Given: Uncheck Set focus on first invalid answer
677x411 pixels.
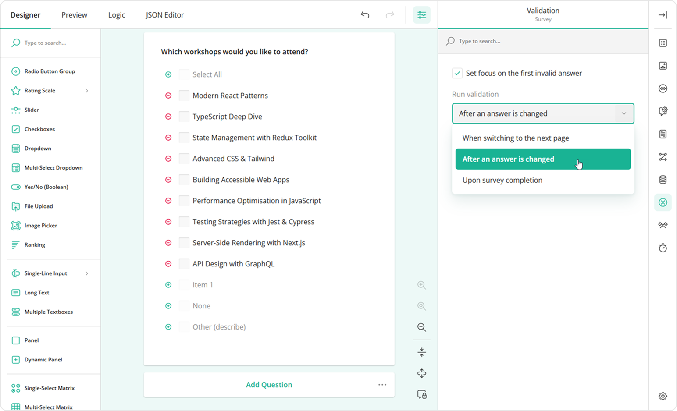Looking at the screenshot, I should click(x=457, y=73).
